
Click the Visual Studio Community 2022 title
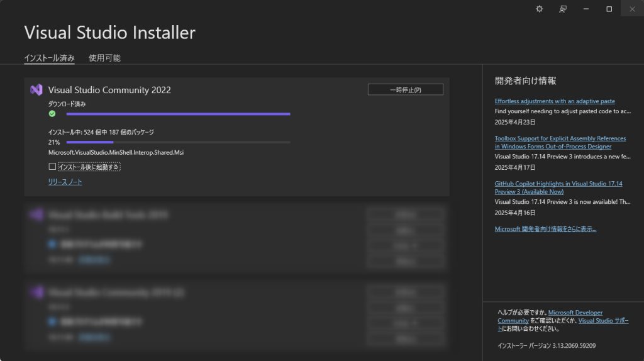[x=109, y=90]
